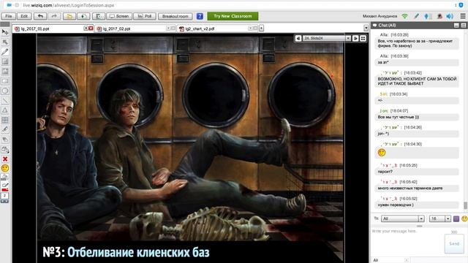The image size is (468, 263).
Task: Open the blue help question mark
Action: coord(200,16)
